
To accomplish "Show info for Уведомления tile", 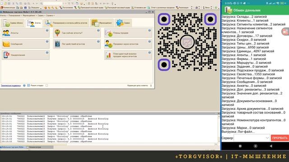I will [47, 52].
